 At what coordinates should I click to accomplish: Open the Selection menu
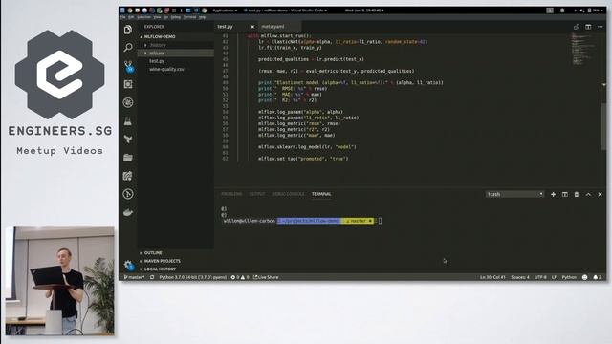pyautogui.click(x=143, y=17)
